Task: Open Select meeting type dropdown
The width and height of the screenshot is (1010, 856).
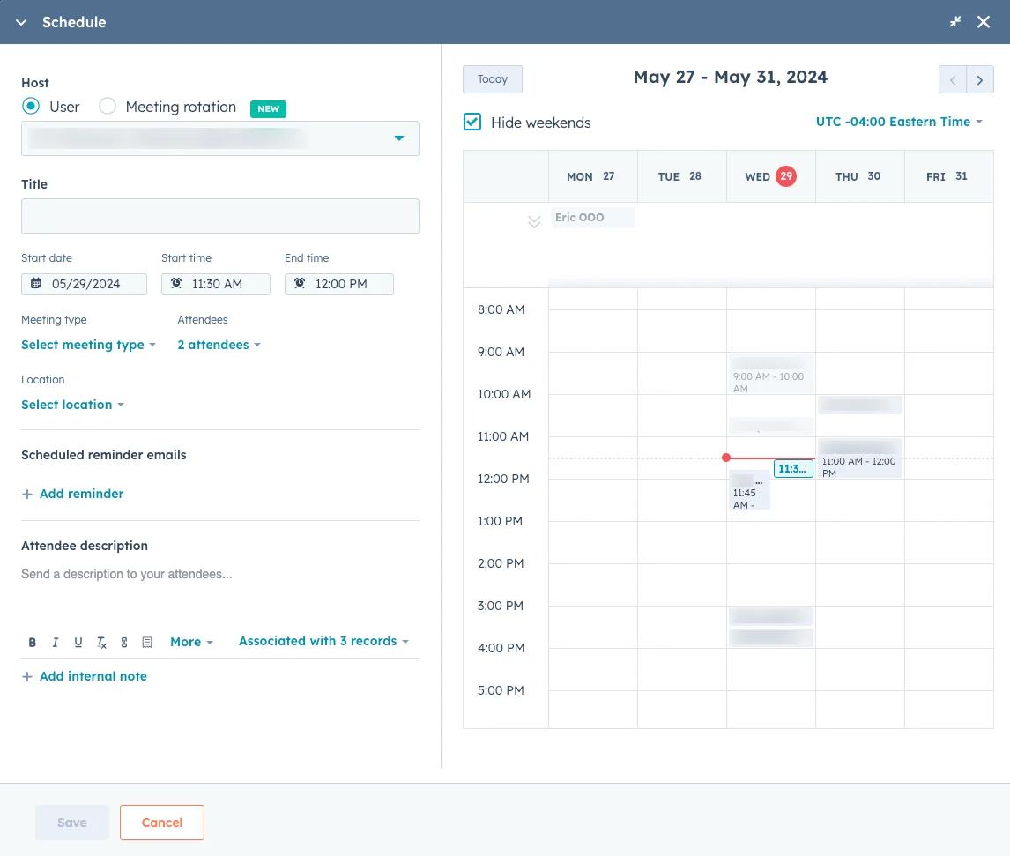Action: pyautogui.click(x=88, y=346)
